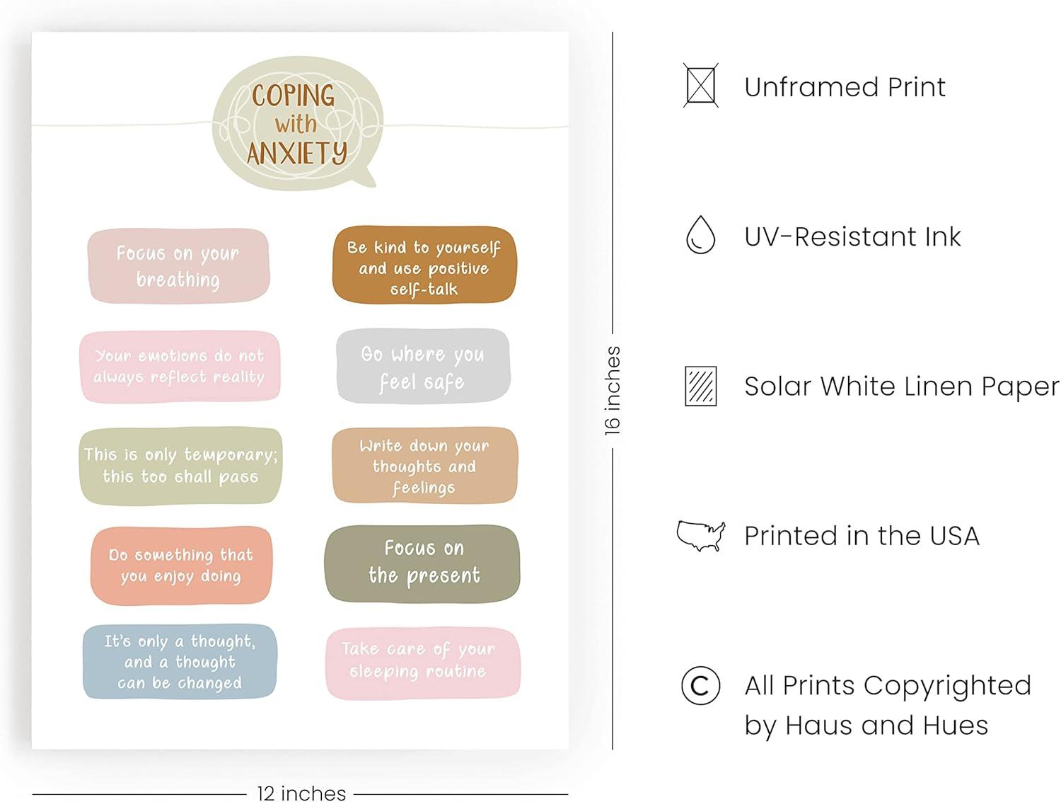This screenshot has width=1061, height=802.
Task: Click the copyright symbol icon
Action: point(700,685)
